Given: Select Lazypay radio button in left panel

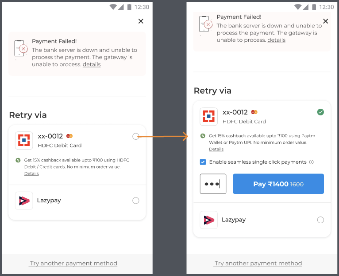Looking at the screenshot, I should [x=136, y=201].
